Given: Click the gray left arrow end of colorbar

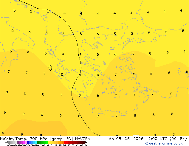Looking at the screenshot, I should click(7, 142).
